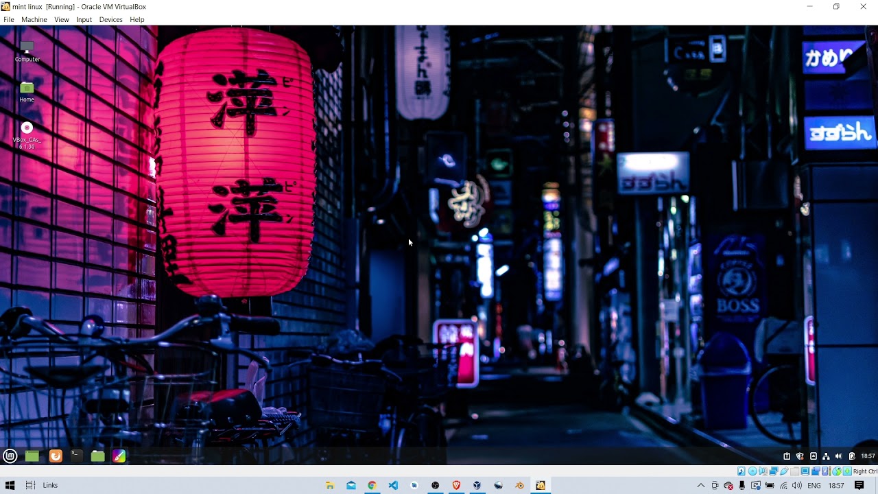Open the VirtualBox File menu
The height and width of the screenshot is (494, 878).
pyautogui.click(x=8, y=19)
